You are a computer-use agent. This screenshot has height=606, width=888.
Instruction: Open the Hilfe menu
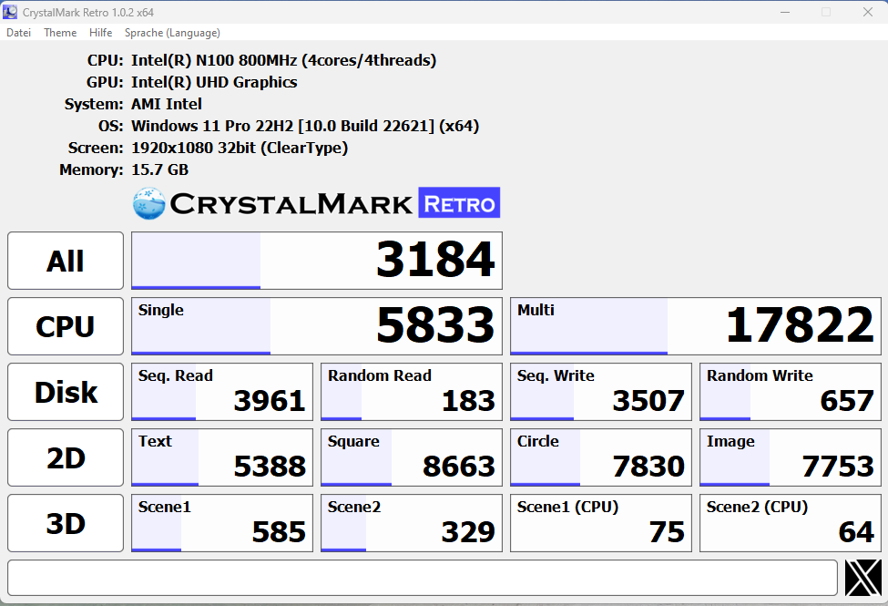pos(100,33)
